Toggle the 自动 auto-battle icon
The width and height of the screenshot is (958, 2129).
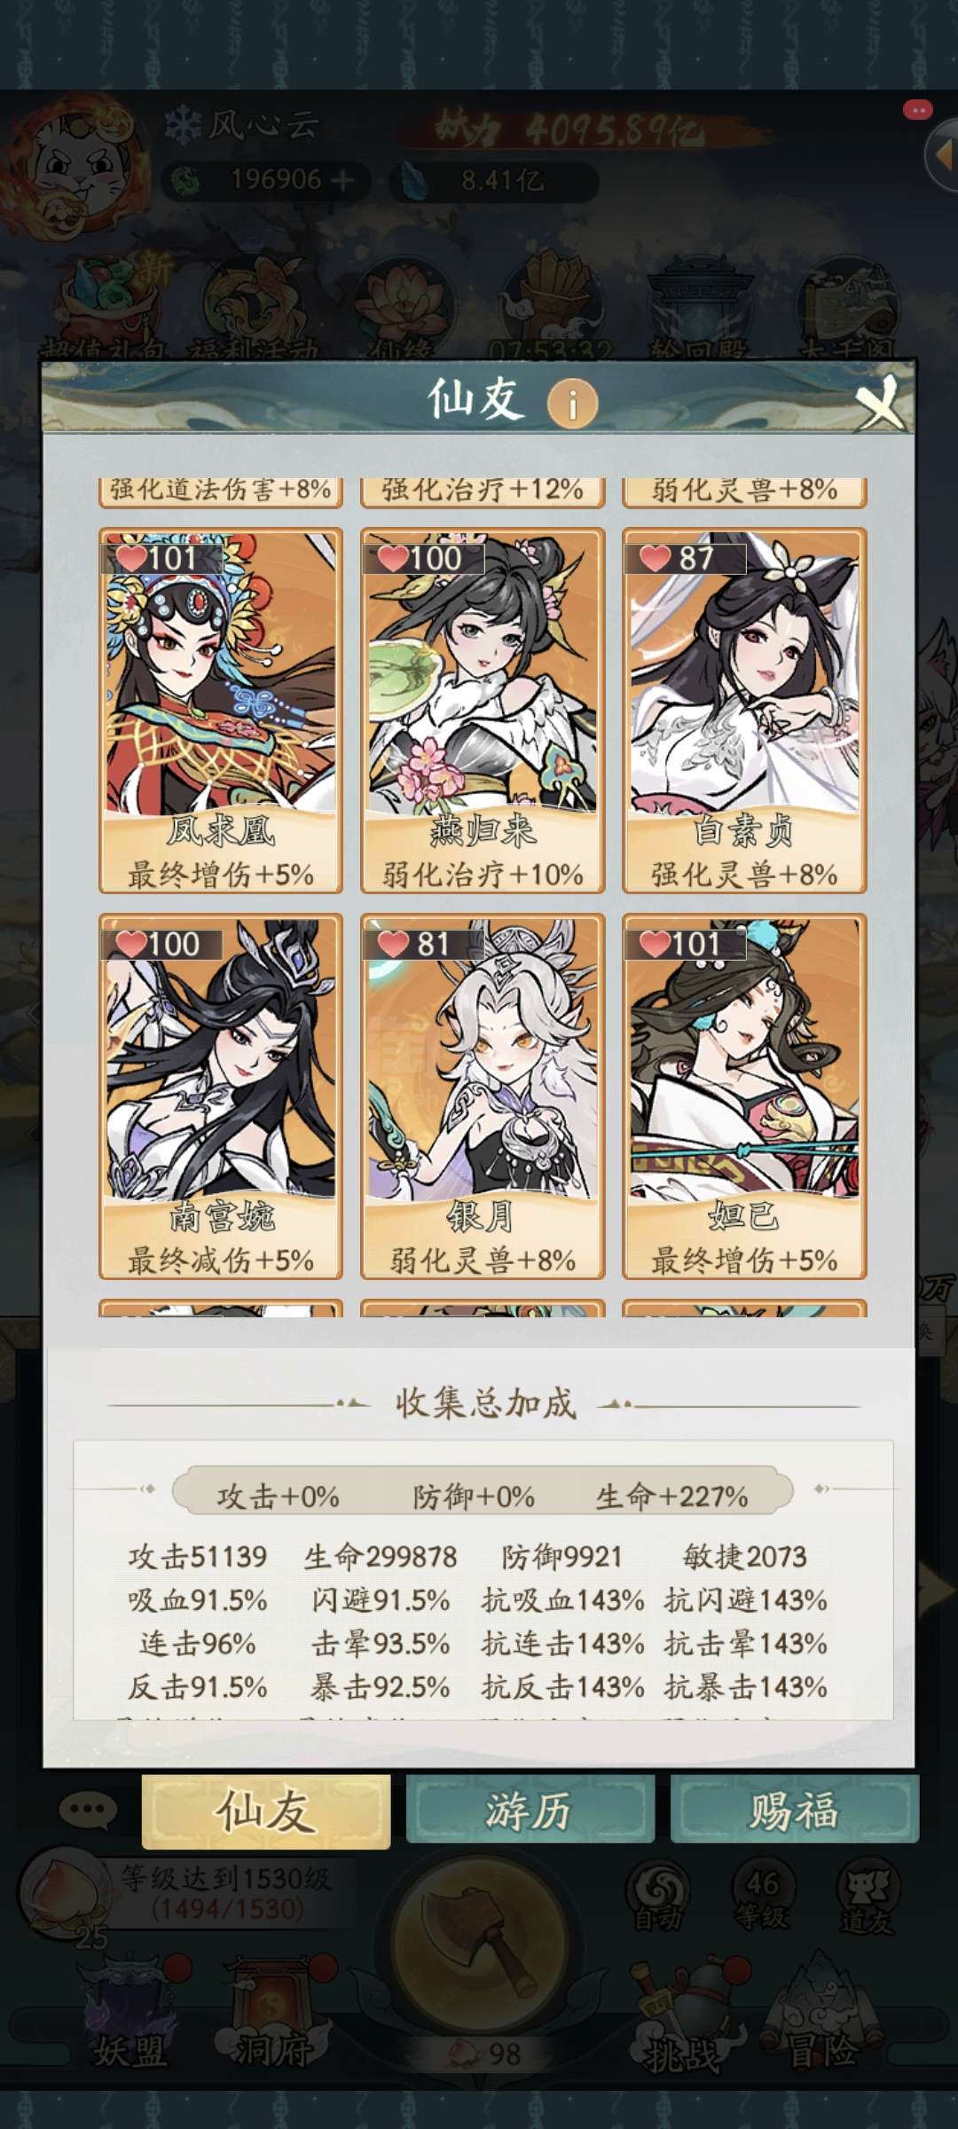coord(657,1897)
